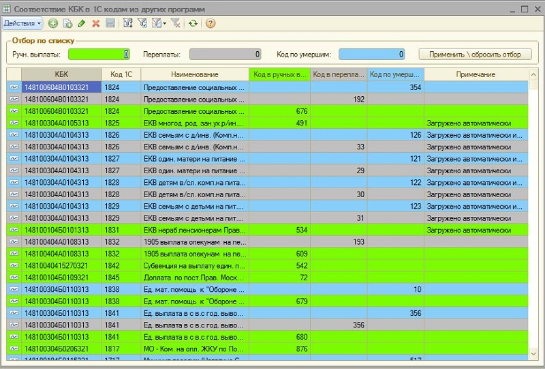Image resolution: width=545 pixels, height=369 pixels.
Task: Click the Filter by current value icon
Action: (142, 23)
